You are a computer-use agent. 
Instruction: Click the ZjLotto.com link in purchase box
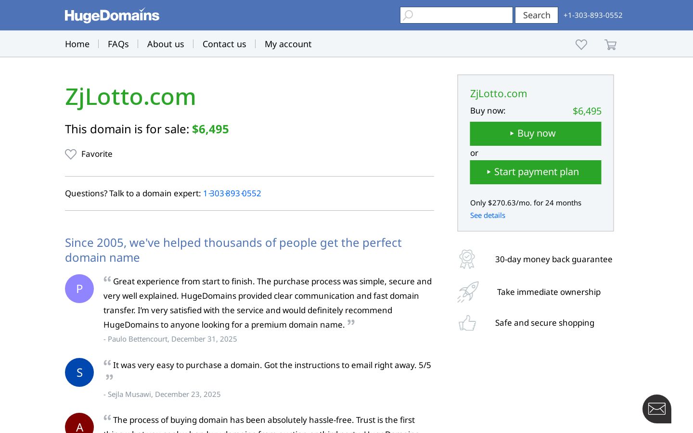[499, 93]
